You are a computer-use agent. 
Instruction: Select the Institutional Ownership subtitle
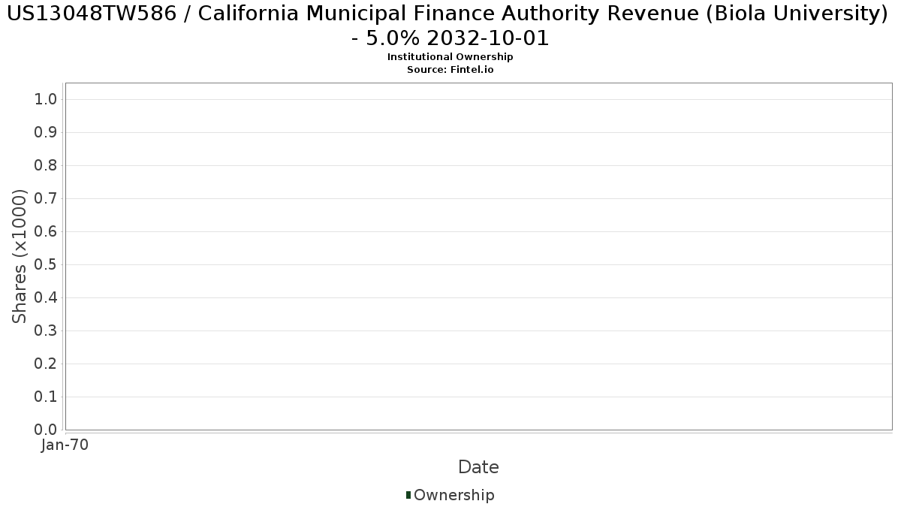coord(450,57)
